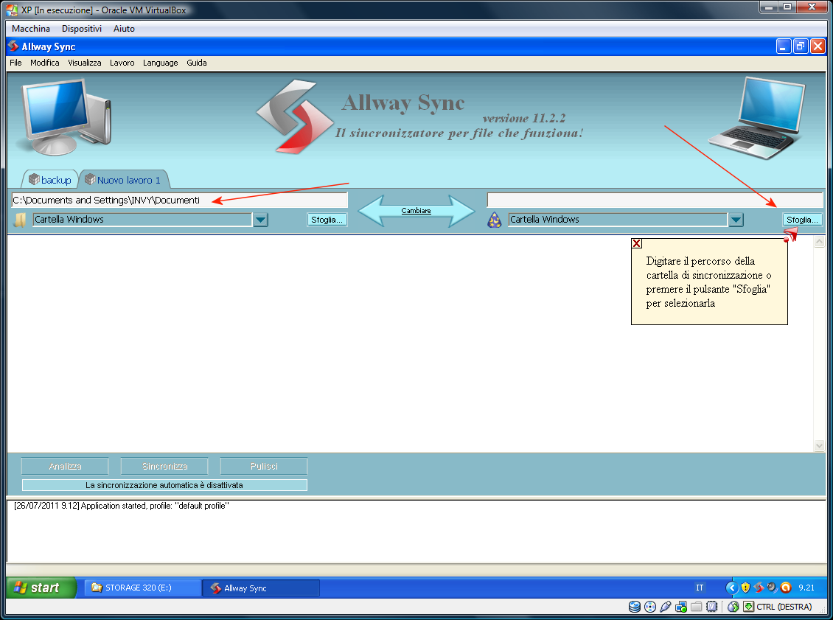
Task: Click the folder icon beside left Cartella Windows
Action: 20,220
